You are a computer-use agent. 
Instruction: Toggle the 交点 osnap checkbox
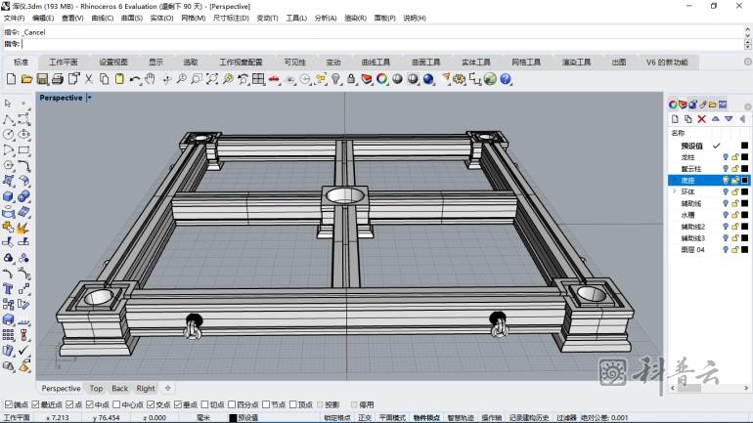(x=151, y=404)
